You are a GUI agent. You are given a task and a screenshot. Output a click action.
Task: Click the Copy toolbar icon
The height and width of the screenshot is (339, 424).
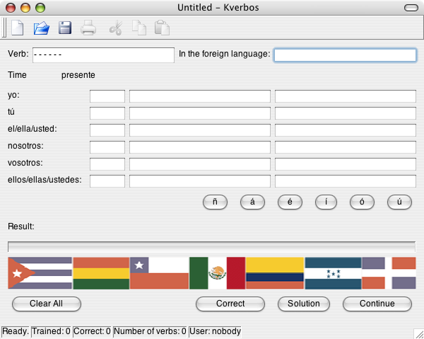tap(139, 28)
